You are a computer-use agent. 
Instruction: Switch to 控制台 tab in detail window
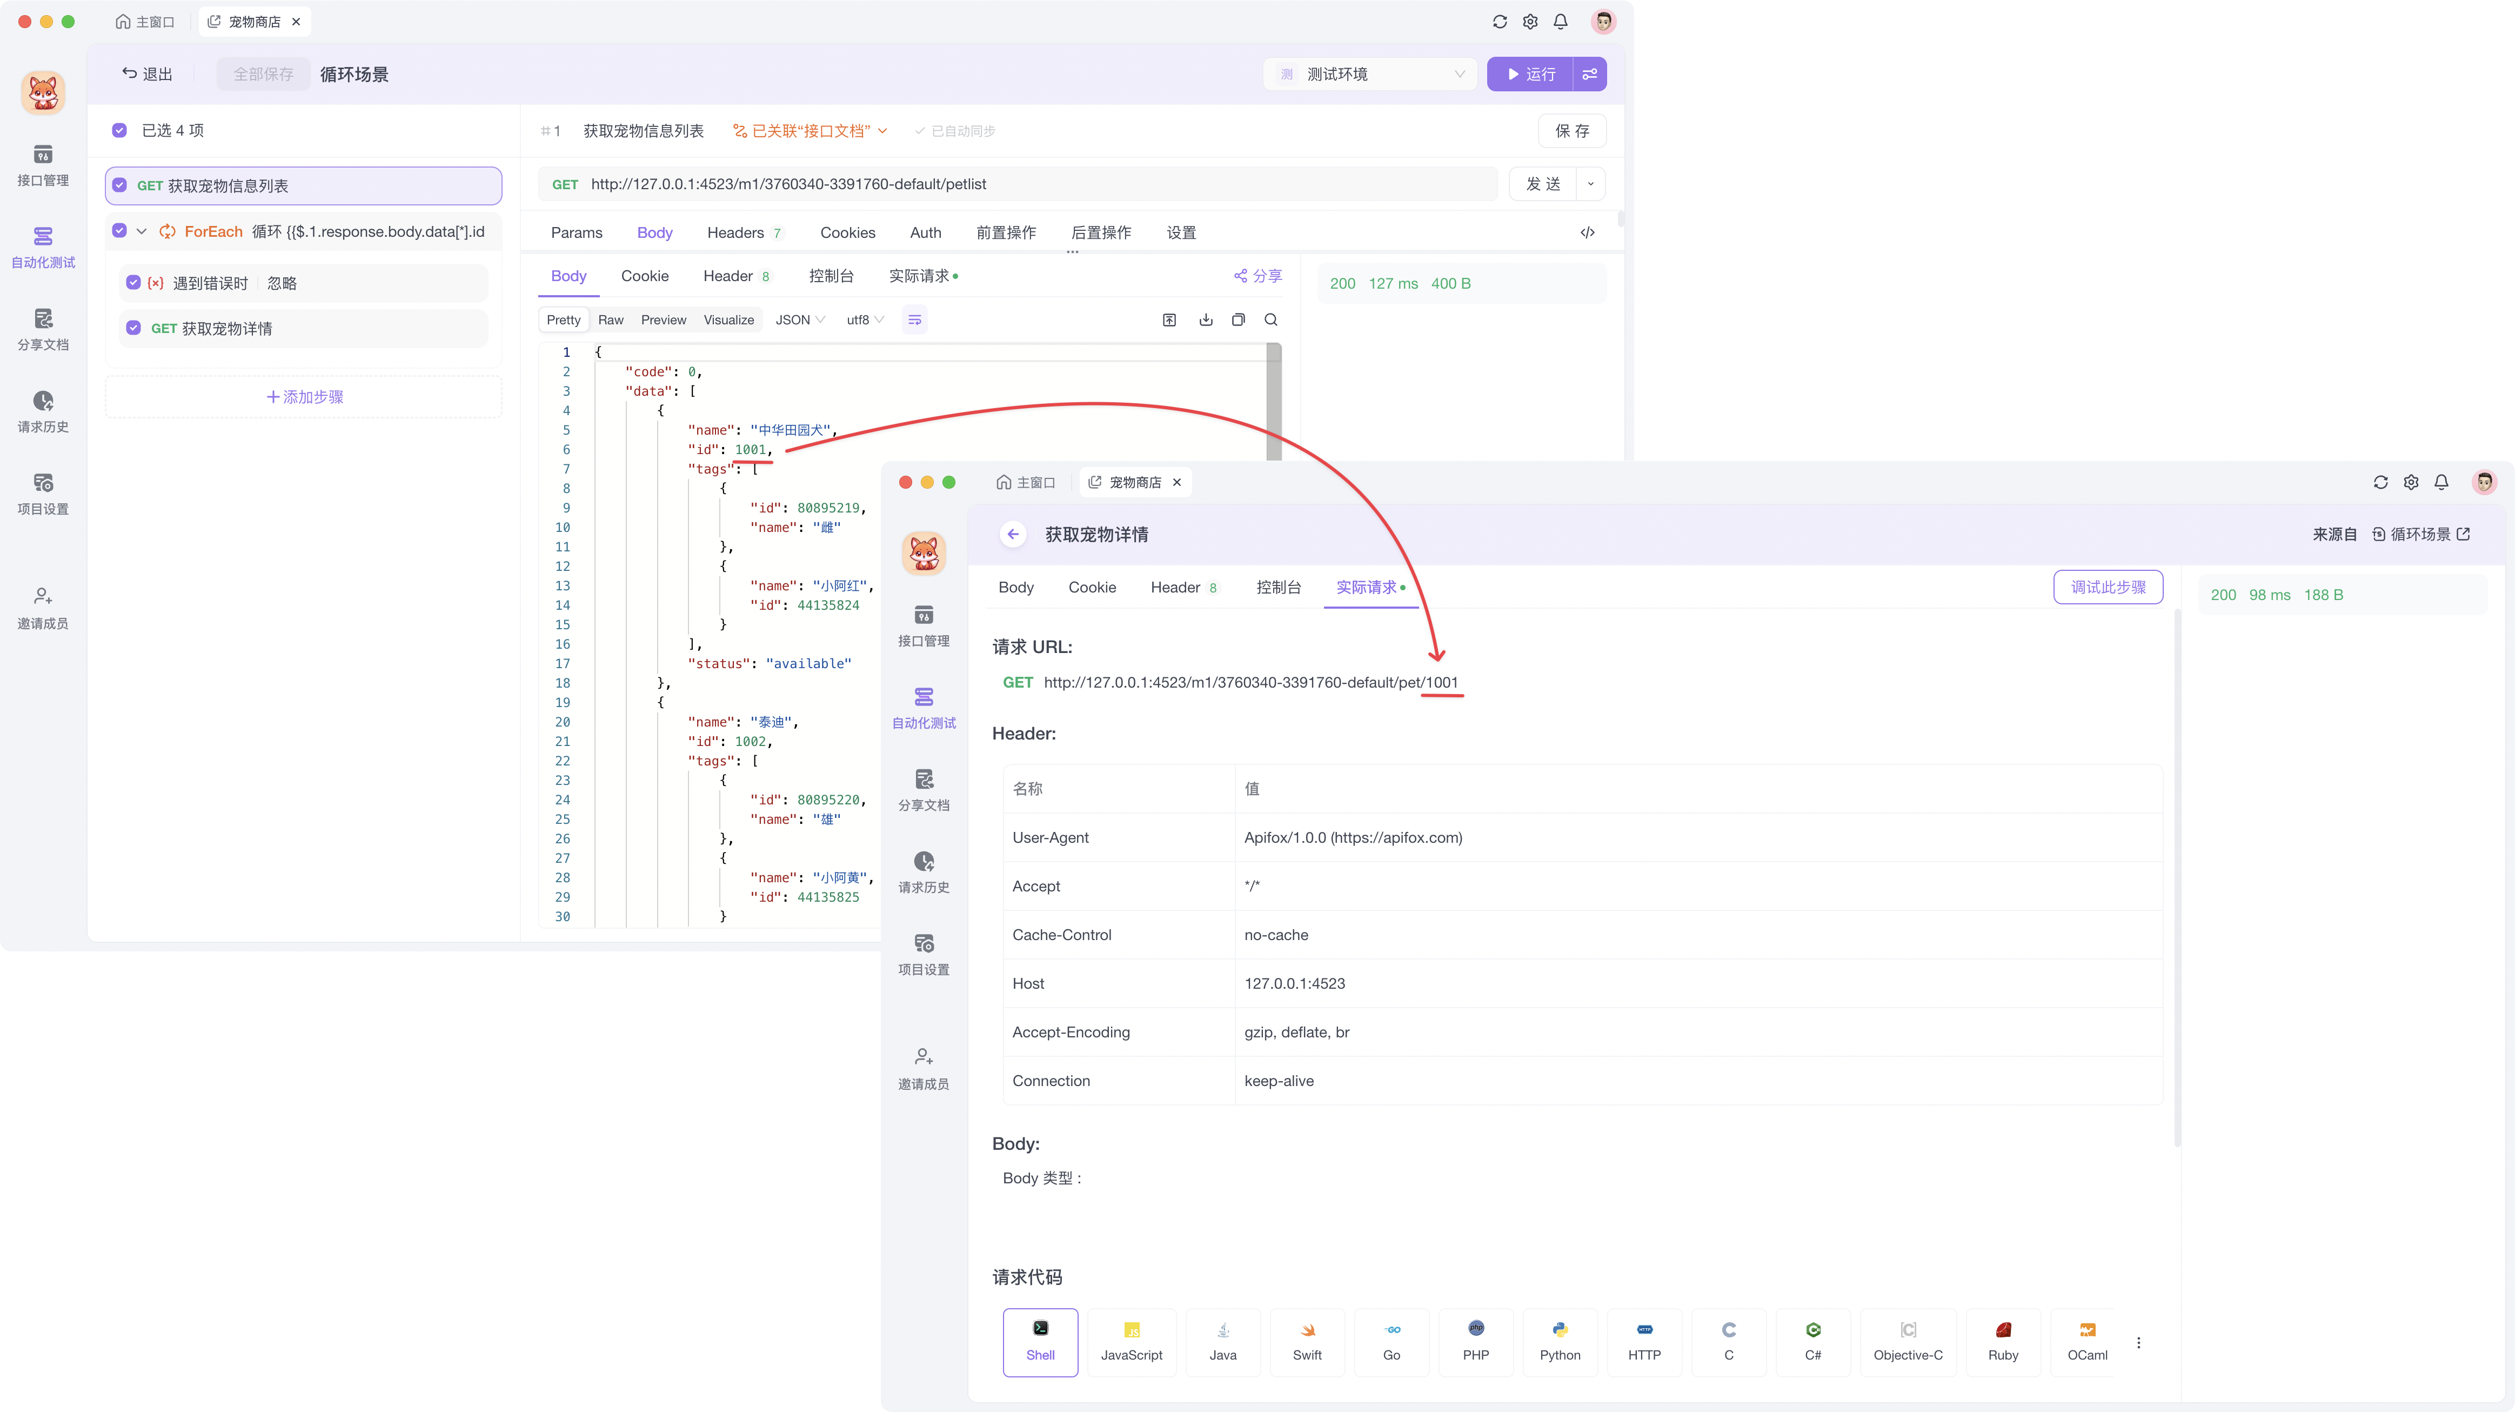click(x=1280, y=587)
